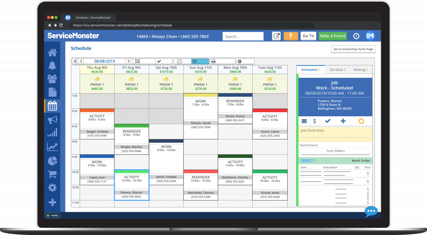Open the chat bubble support icon

click(x=371, y=211)
